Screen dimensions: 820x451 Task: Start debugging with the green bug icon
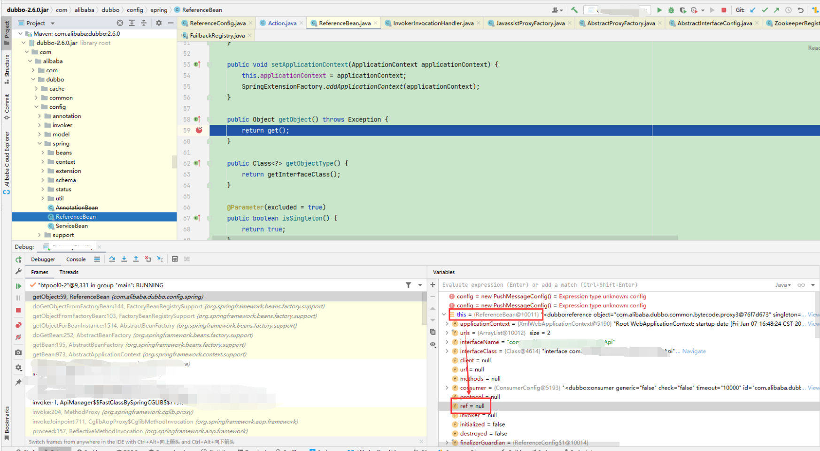click(x=671, y=10)
